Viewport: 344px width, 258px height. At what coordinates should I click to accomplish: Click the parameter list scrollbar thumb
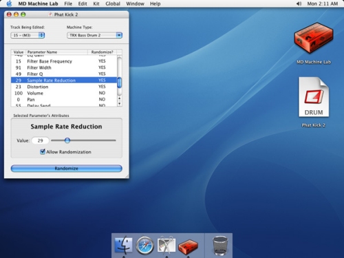tap(119, 83)
